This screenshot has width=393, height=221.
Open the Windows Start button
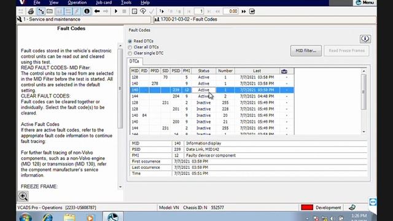pos(26,217)
